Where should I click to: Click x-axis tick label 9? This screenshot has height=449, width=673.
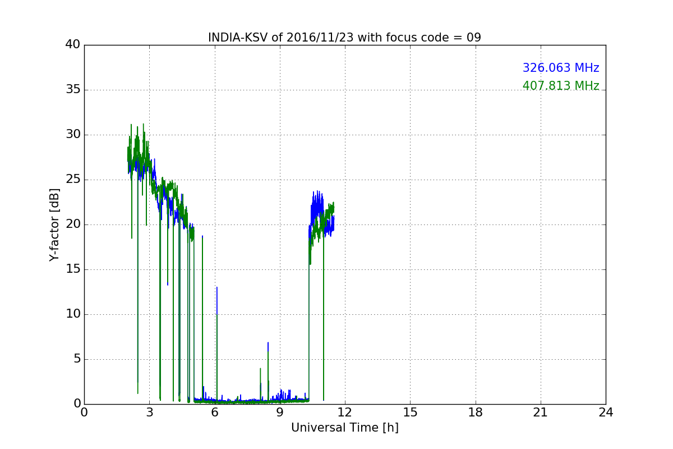coord(280,413)
